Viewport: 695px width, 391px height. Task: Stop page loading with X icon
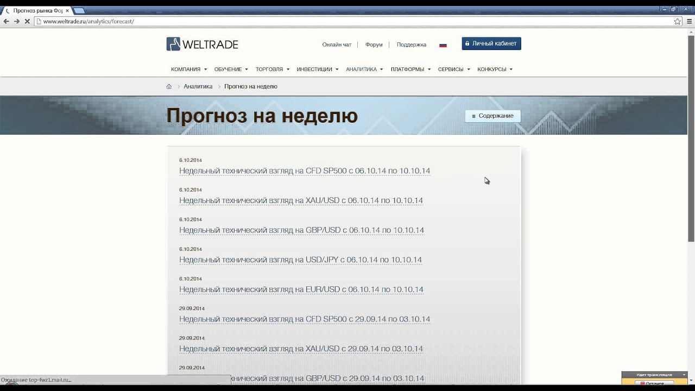pos(27,21)
